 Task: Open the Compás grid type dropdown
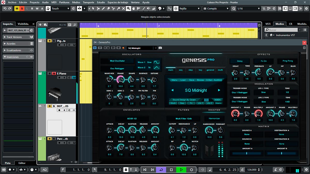[216, 9]
